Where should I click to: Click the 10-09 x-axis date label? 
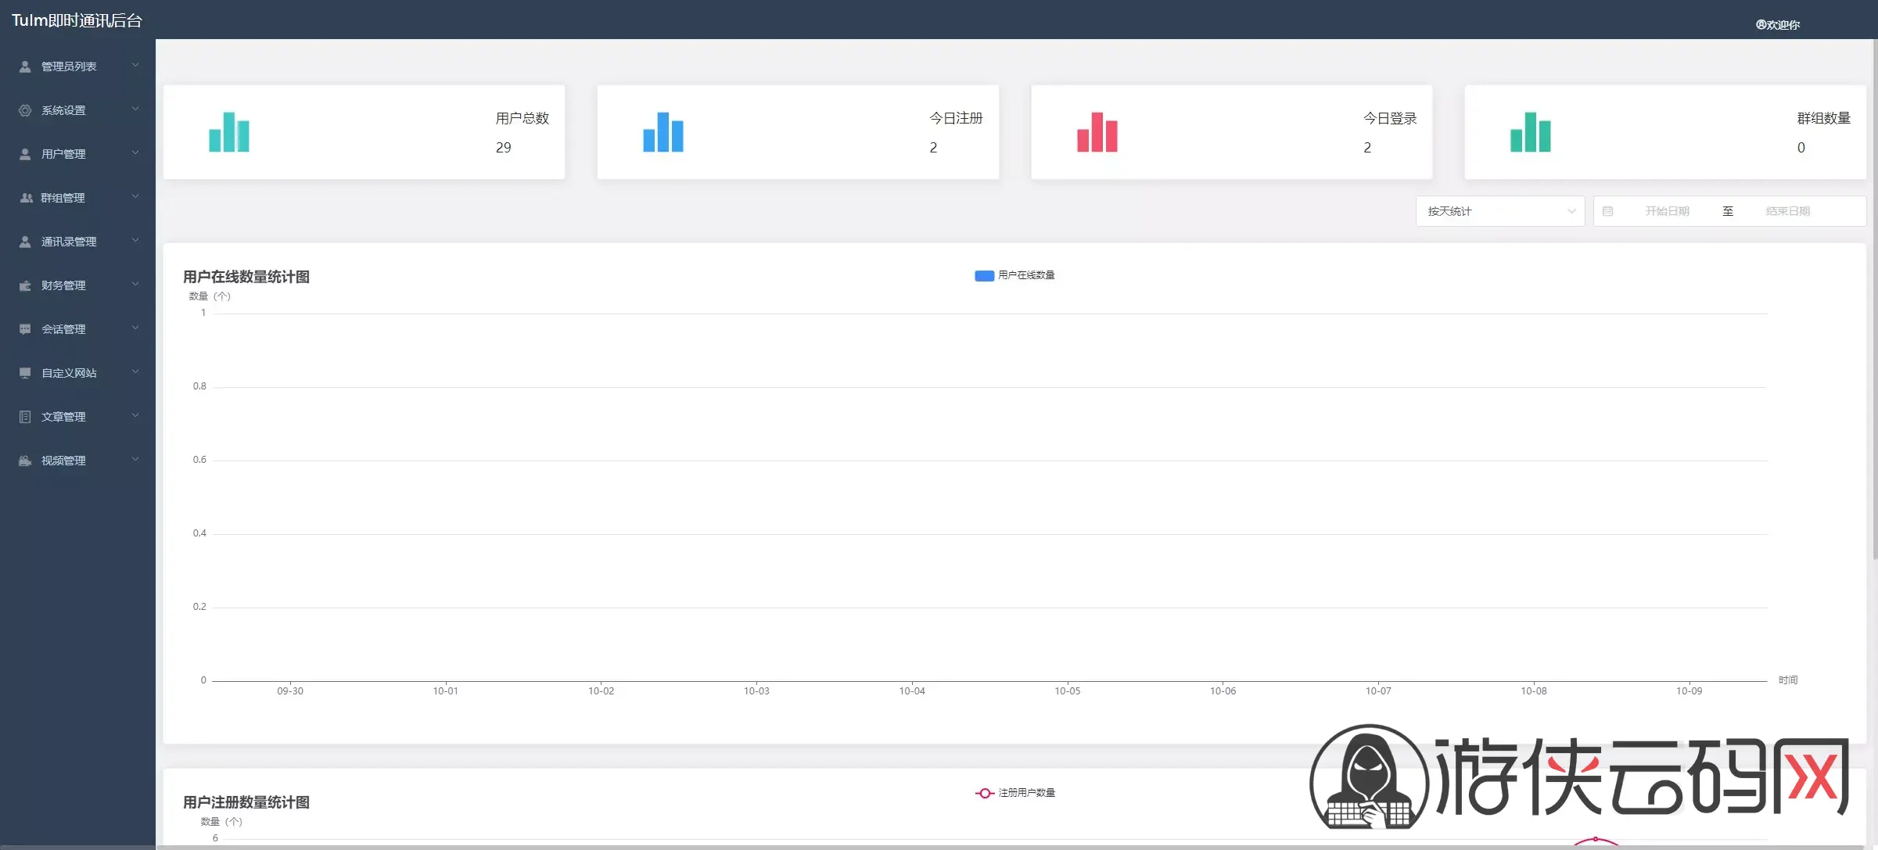1689,691
